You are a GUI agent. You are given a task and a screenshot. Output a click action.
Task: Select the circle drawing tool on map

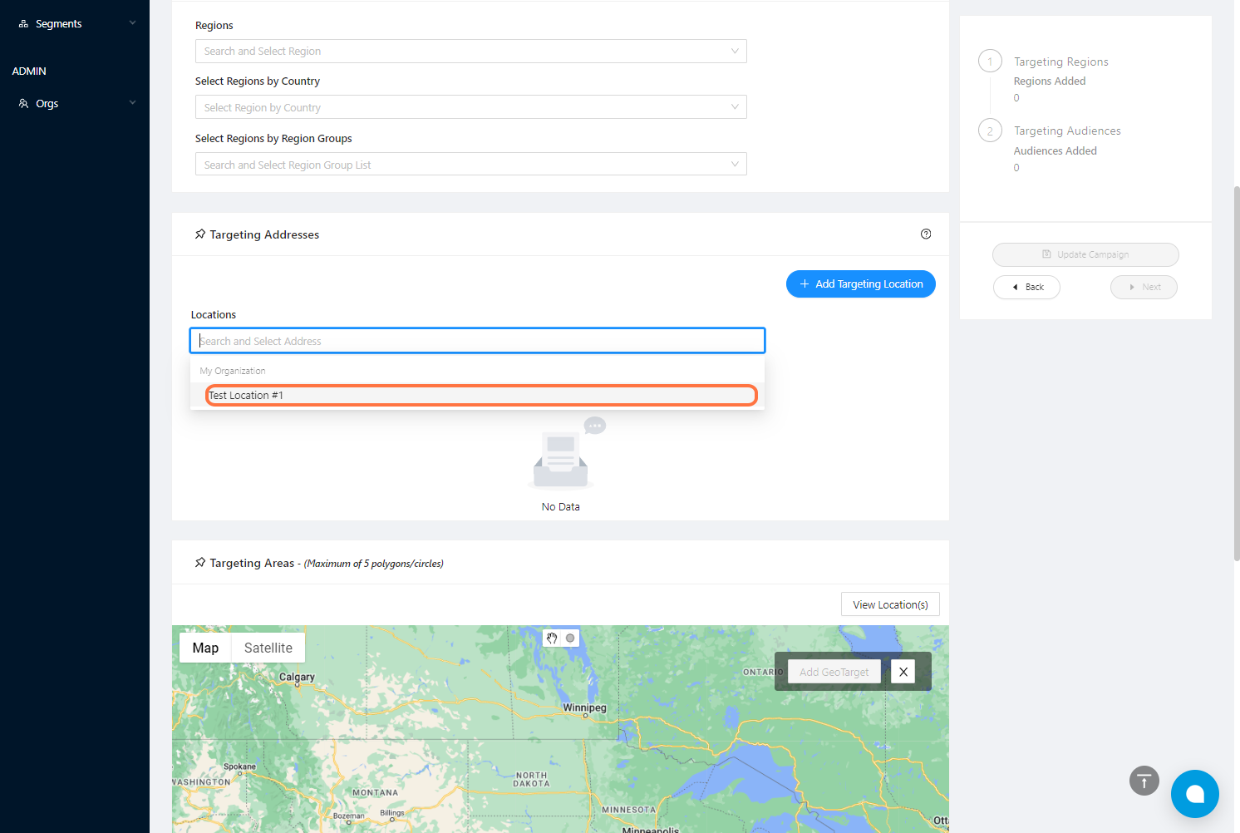(x=570, y=638)
